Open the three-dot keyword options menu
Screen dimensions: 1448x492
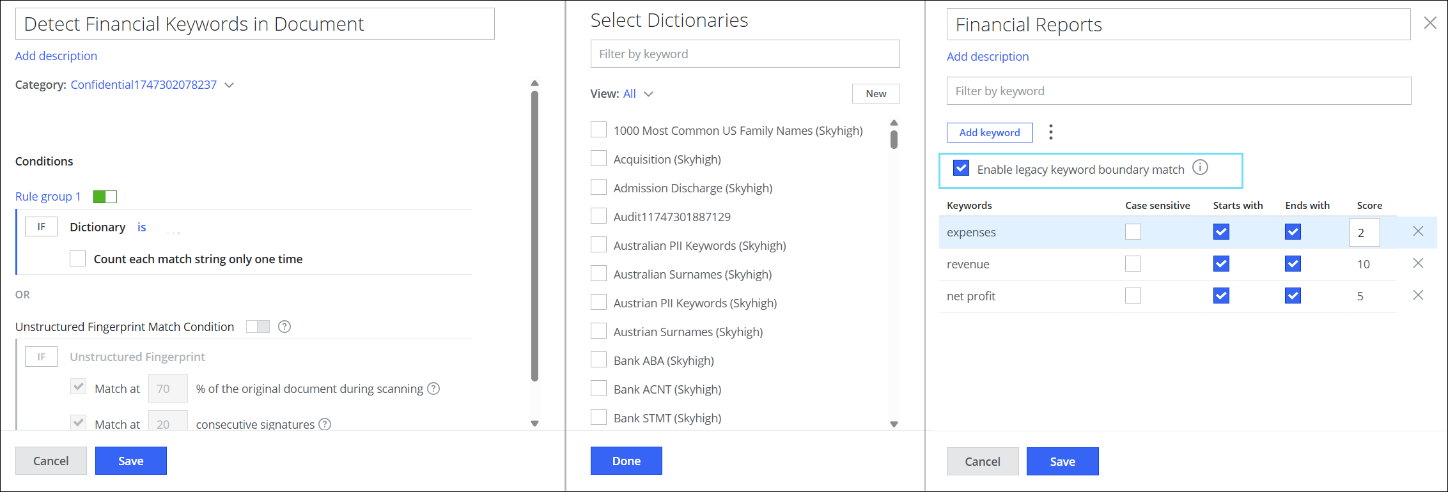[1050, 132]
